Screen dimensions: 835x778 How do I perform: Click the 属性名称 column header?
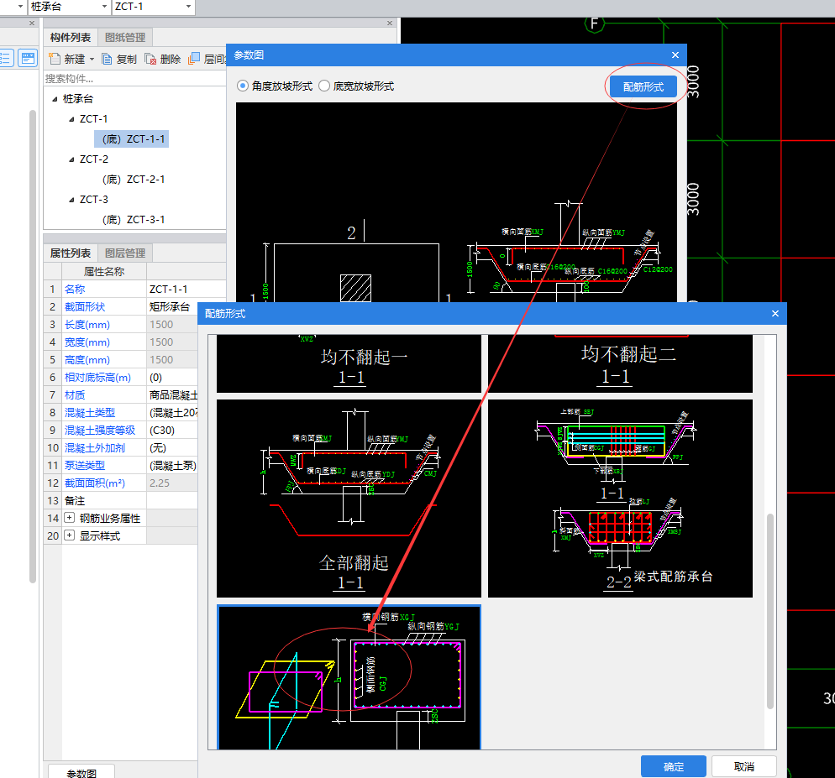coord(104,271)
